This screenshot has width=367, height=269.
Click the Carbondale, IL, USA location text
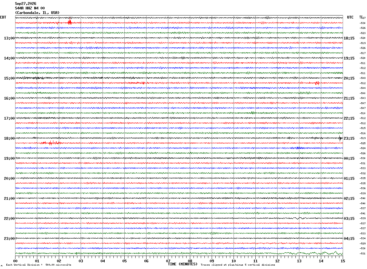click(x=37, y=13)
